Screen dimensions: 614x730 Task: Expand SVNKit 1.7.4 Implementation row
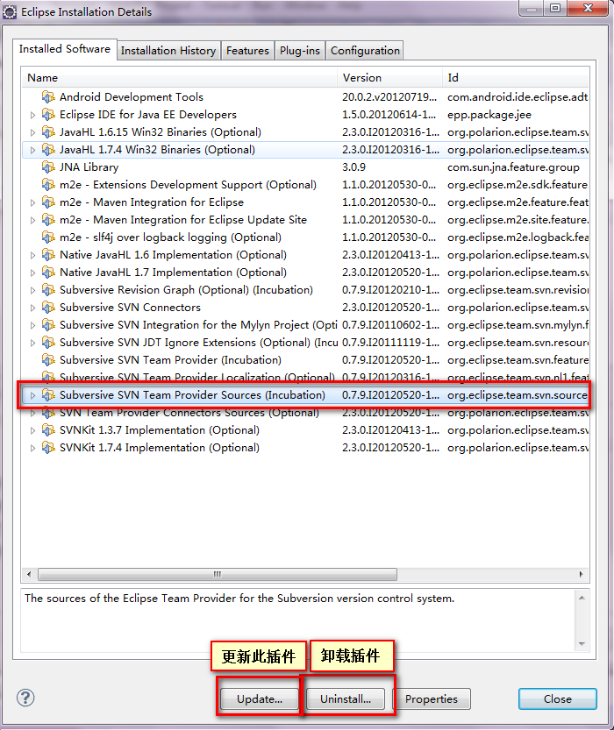click(32, 449)
